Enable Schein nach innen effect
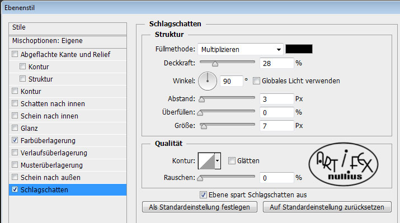The image size is (400, 223). click(x=15, y=116)
